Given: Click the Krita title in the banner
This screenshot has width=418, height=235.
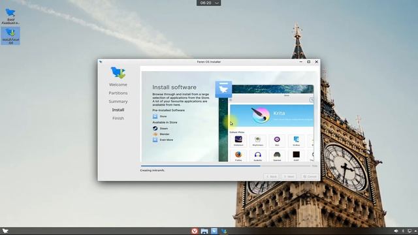Looking at the screenshot, I should pos(279,113).
